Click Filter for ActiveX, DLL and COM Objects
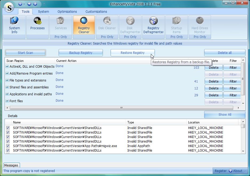250x176 pixels. tap(232, 67)
